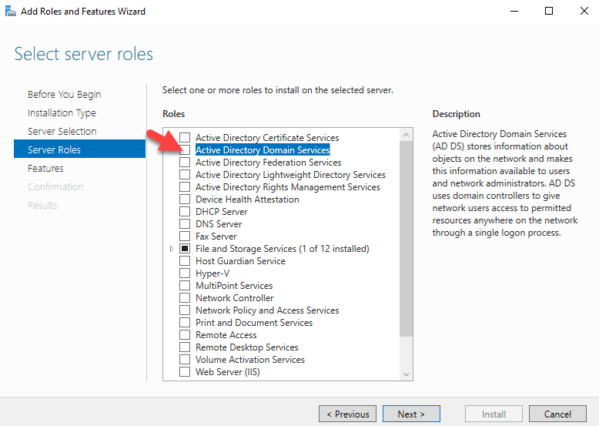Click roles list scroll down arrow
Viewport: 599px width, 426px height.
[x=406, y=374]
